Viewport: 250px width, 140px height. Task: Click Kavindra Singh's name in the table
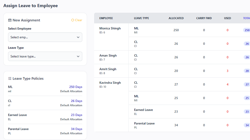click(x=110, y=83)
